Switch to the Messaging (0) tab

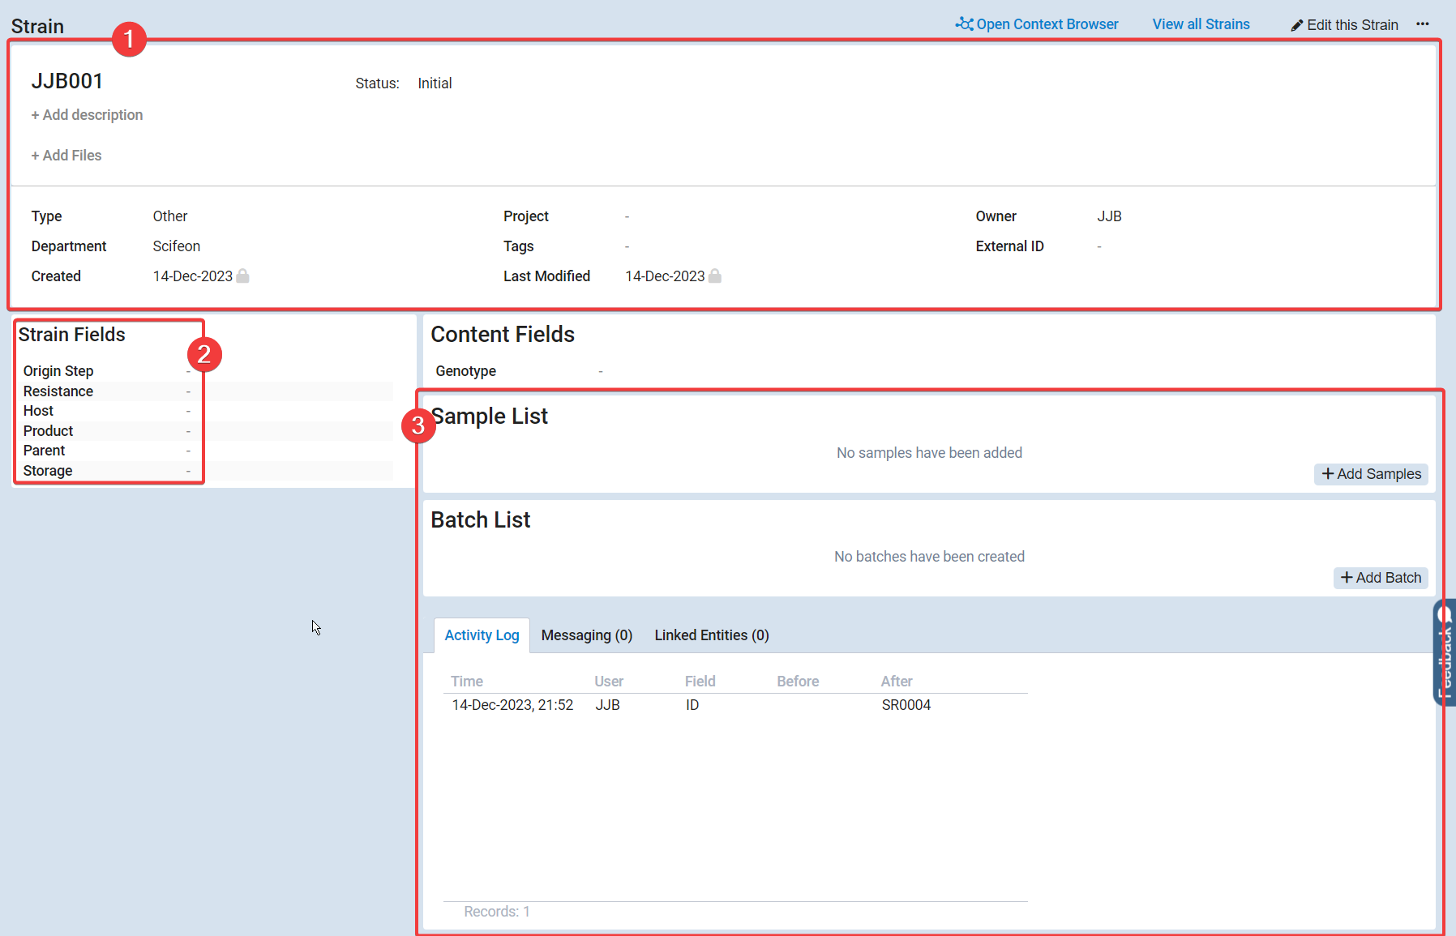point(586,635)
